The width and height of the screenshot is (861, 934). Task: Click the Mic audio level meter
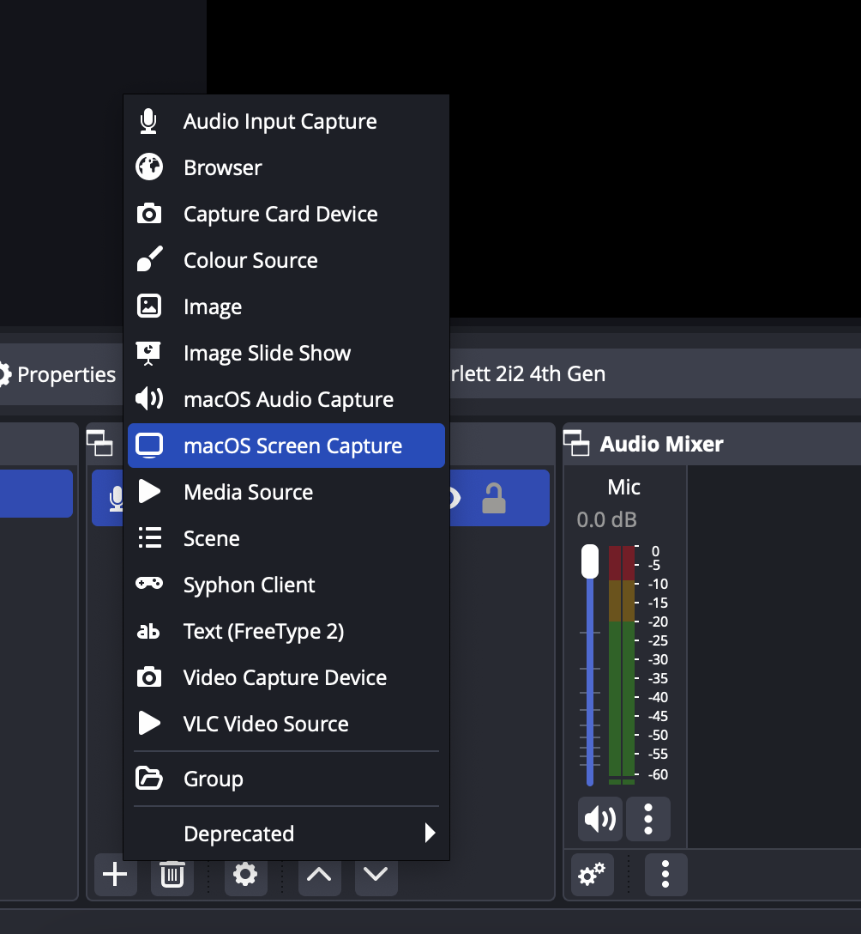click(621, 664)
